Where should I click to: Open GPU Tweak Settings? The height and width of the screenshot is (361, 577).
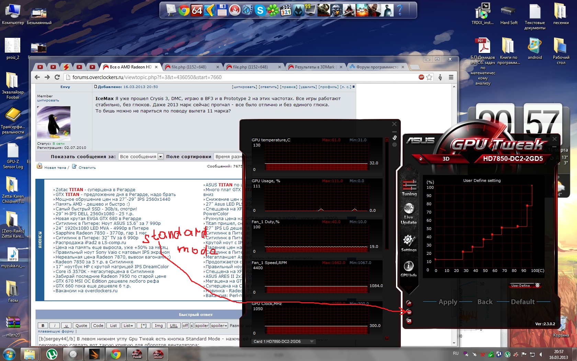coord(409,243)
